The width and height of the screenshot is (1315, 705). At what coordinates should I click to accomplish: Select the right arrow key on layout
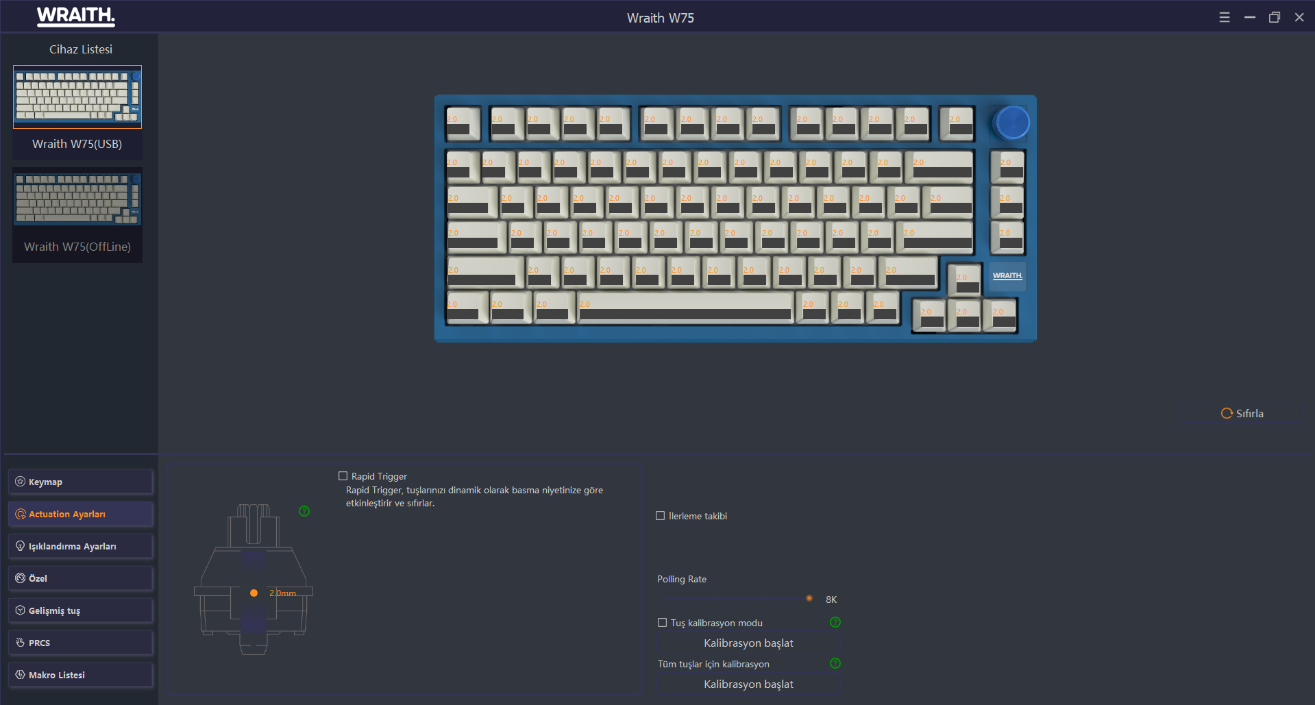(x=1000, y=315)
